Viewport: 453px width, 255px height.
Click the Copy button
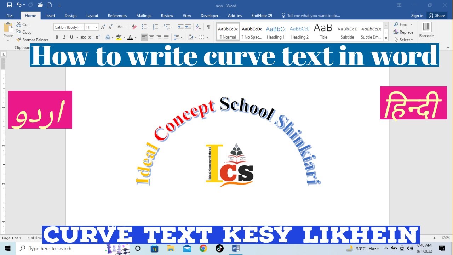24,32
